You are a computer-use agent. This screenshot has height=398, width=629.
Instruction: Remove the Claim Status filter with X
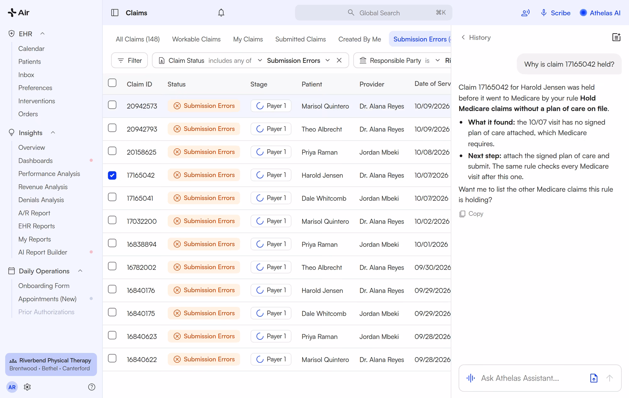tap(339, 60)
